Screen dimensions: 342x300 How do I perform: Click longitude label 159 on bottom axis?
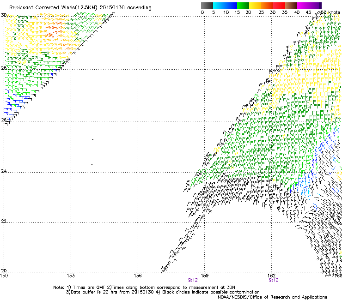point(204,276)
